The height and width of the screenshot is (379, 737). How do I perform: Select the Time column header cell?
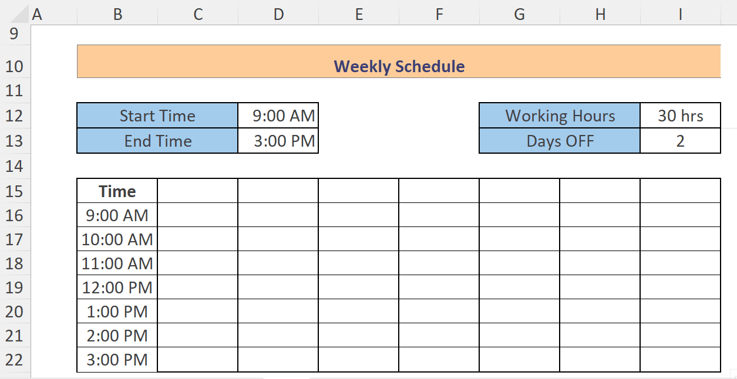(x=116, y=191)
